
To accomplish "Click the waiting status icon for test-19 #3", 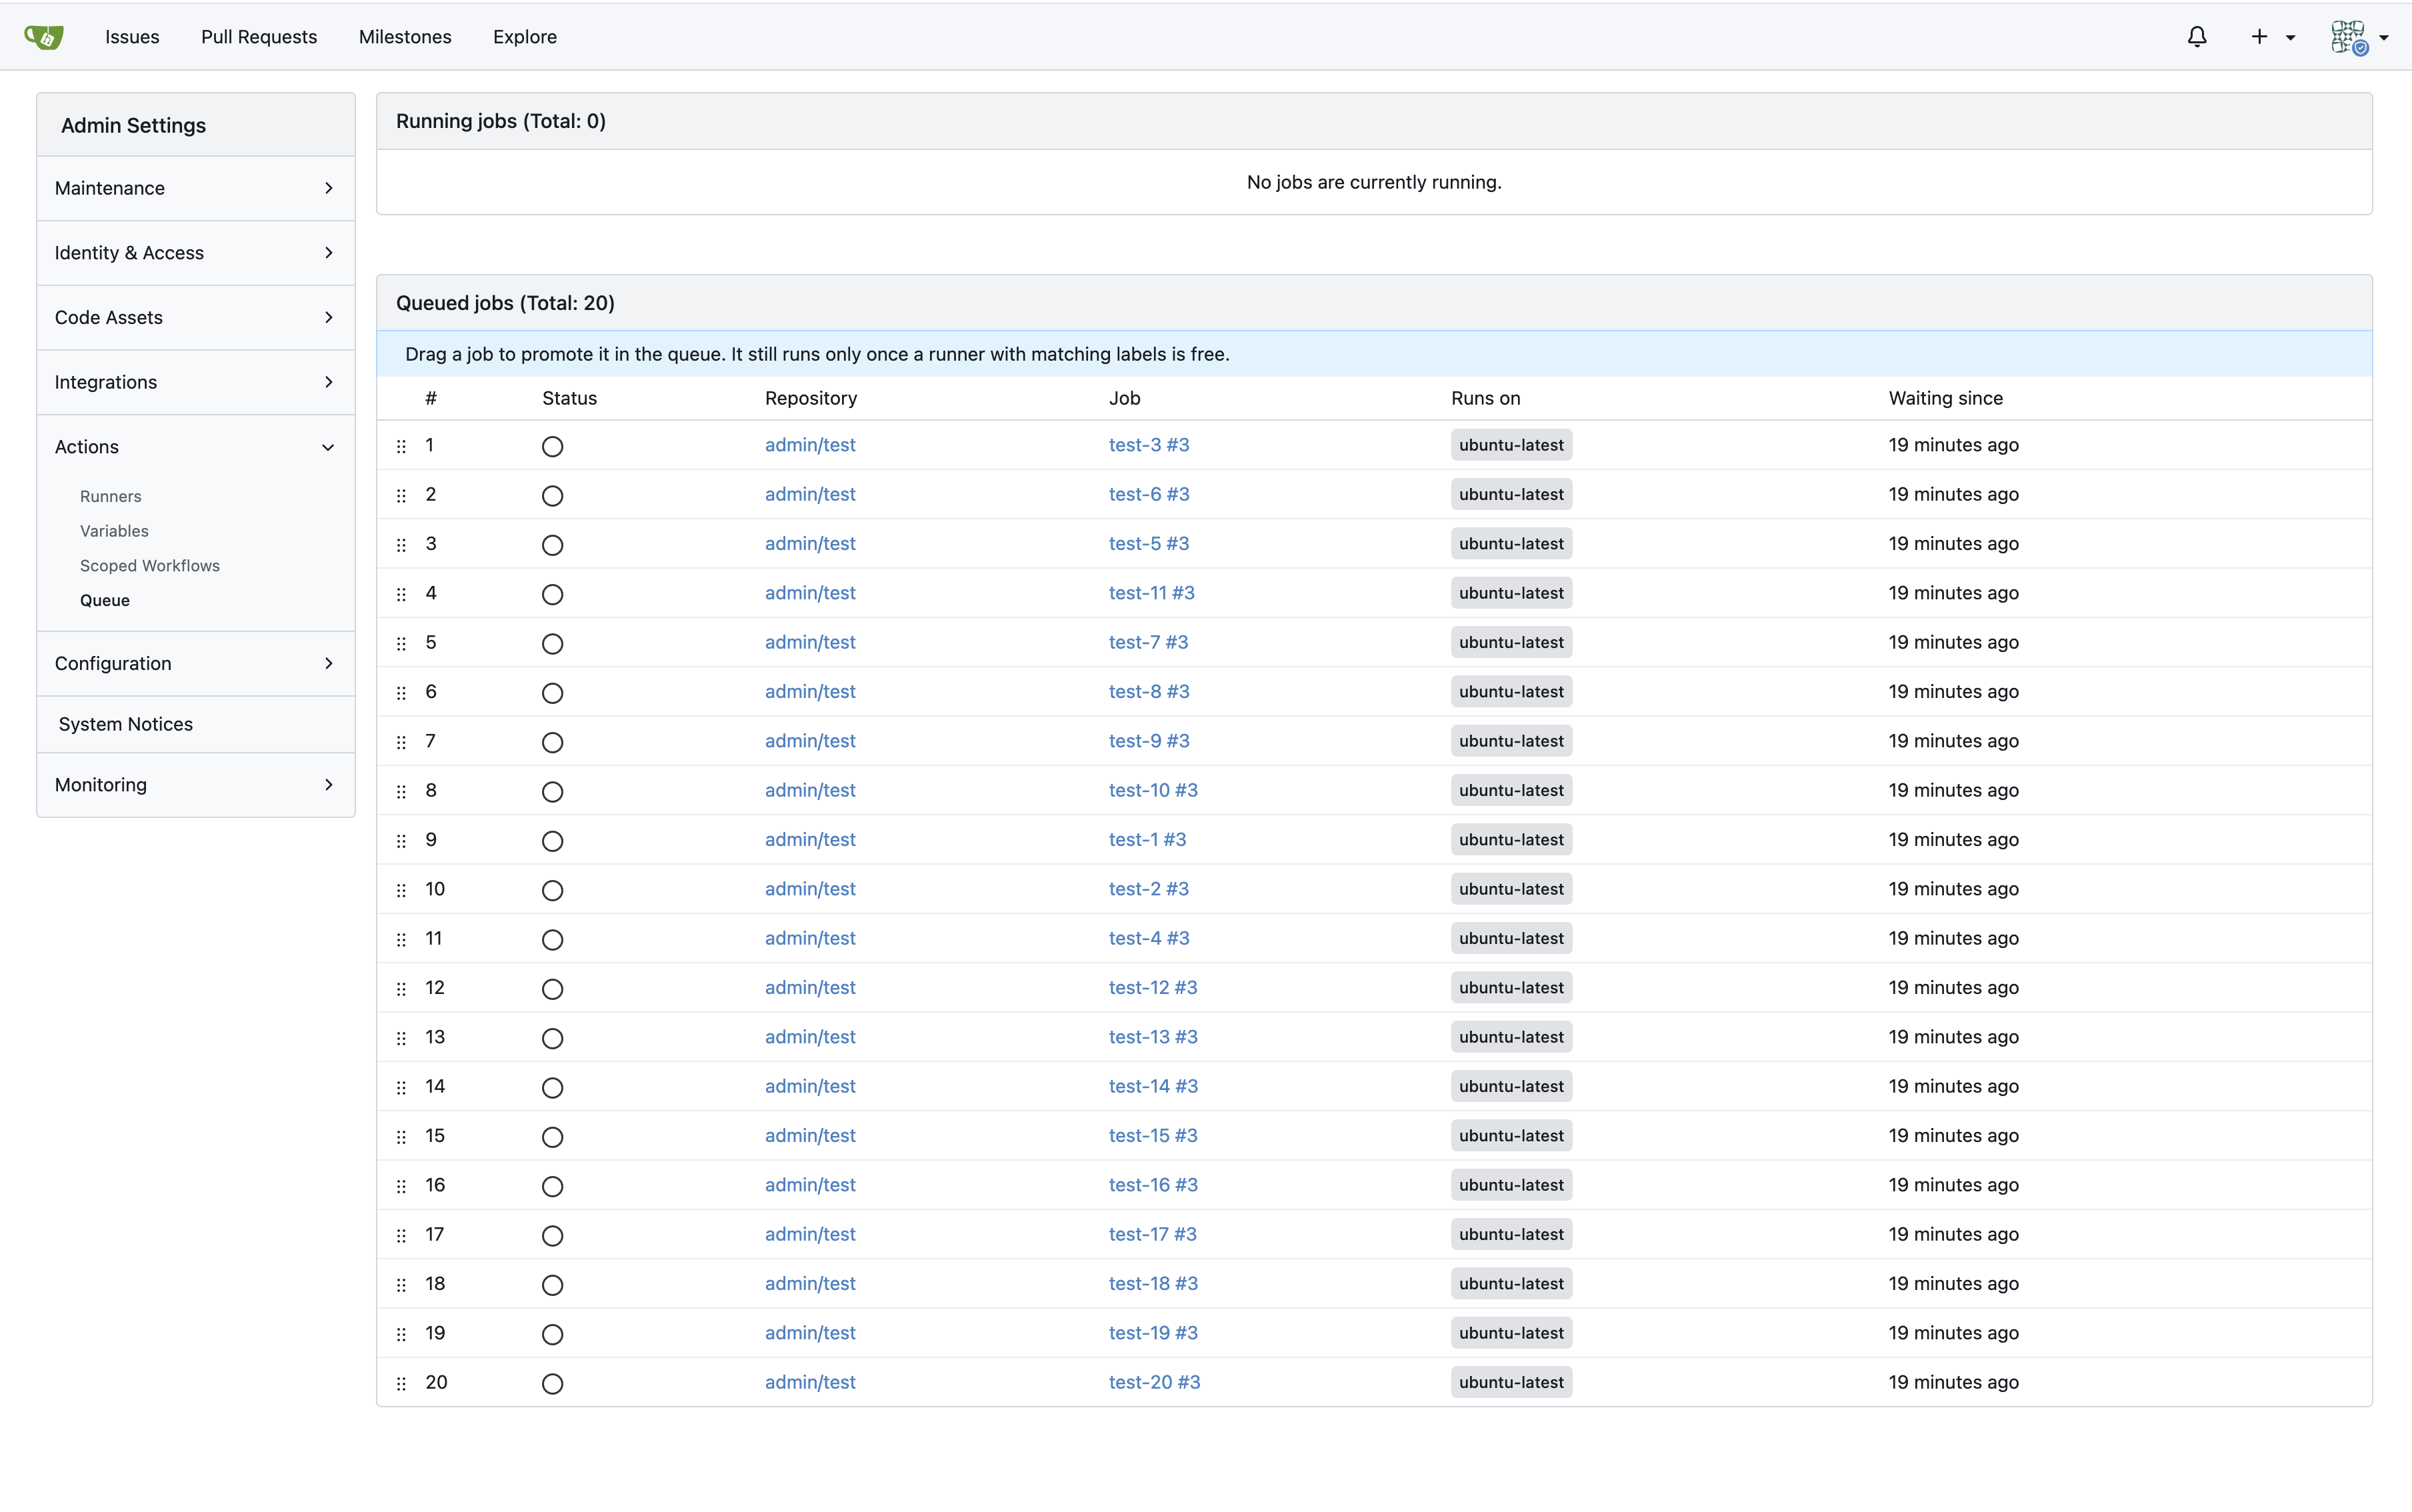I will 552,1334.
